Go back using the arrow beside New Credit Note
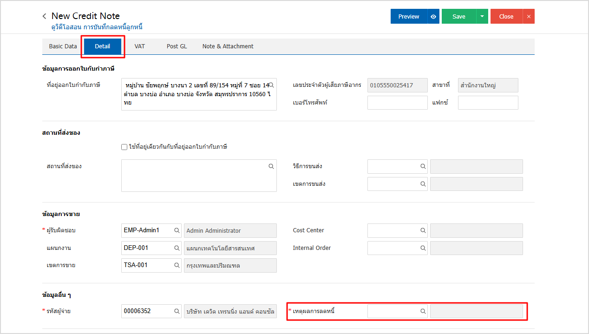Viewport: 589px width, 334px height. (x=44, y=16)
